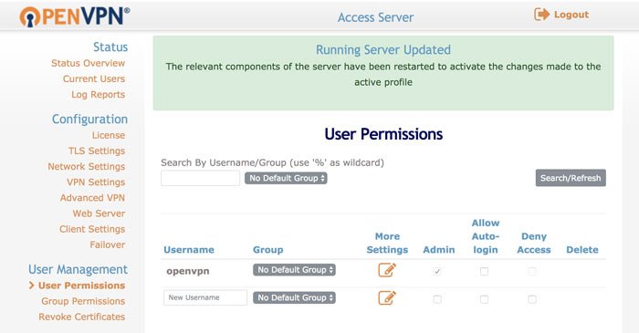
Task: Open Log Reports from Status section
Action: click(99, 95)
